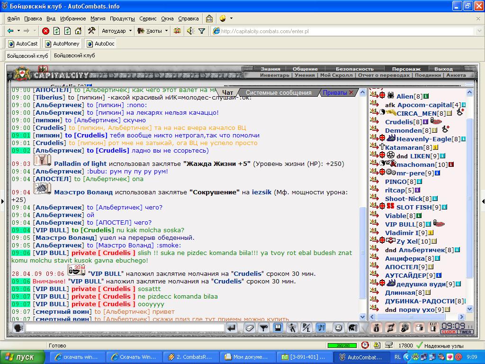Switch to 2. CombatsR... taskbar window

[191, 357]
